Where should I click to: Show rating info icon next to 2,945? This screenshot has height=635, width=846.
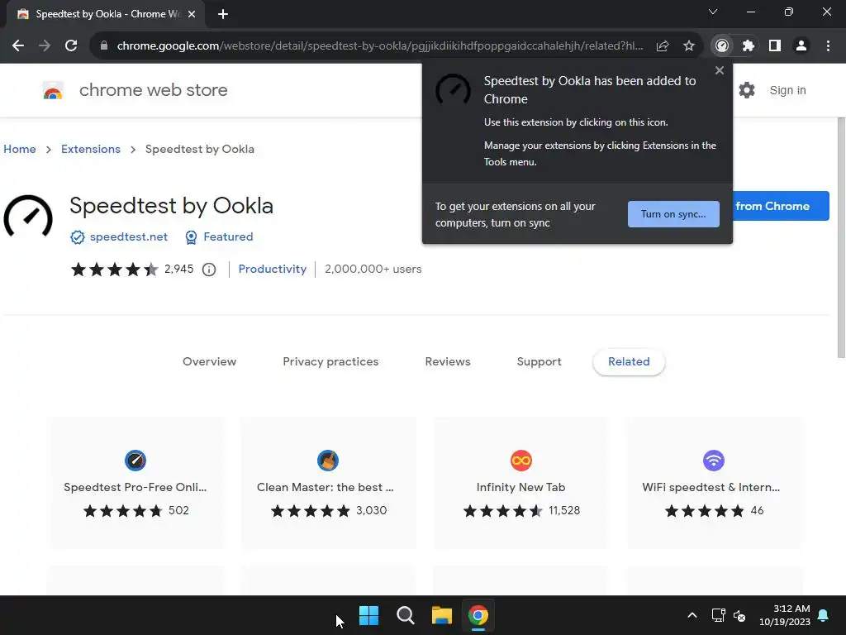(209, 270)
